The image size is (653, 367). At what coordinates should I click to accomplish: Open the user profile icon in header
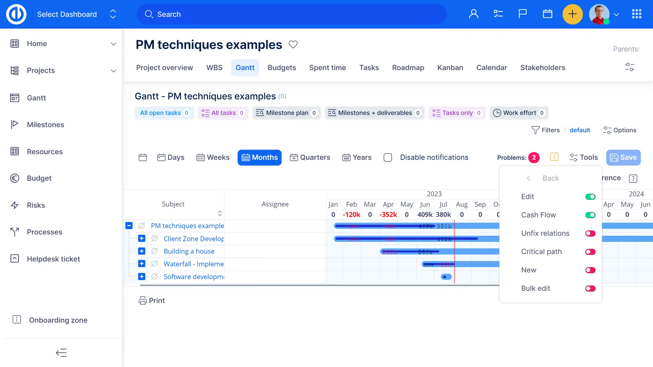[x=473, y=14]
